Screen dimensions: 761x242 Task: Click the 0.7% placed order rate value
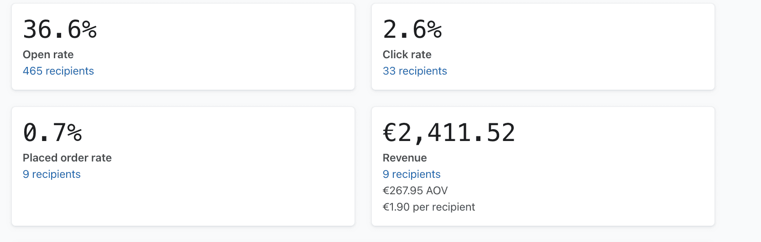(52, 133)
